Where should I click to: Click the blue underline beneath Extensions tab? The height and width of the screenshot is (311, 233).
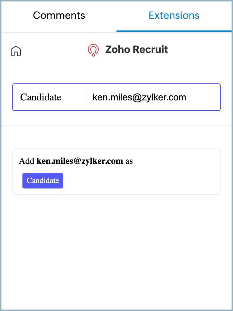click(174, 31)
